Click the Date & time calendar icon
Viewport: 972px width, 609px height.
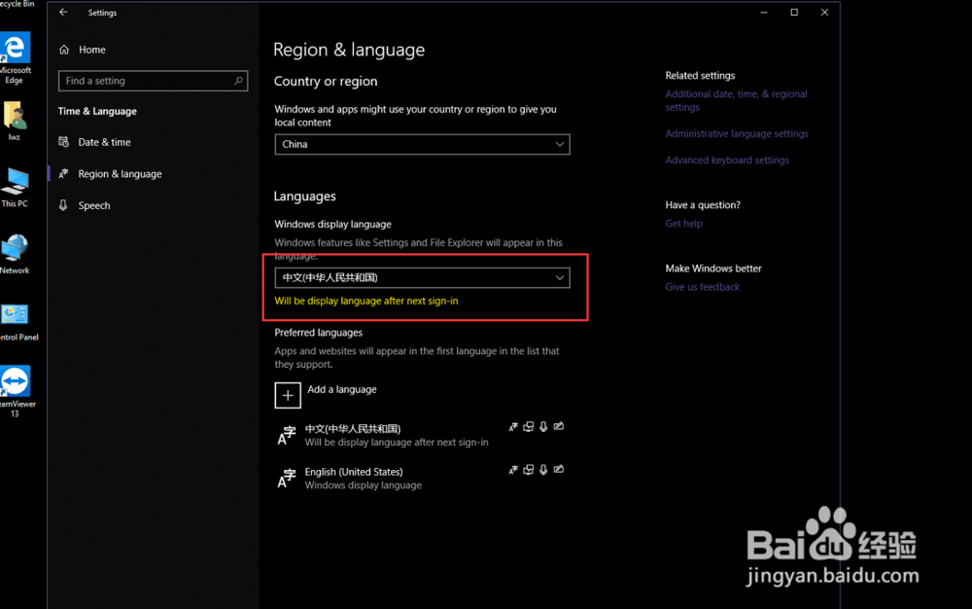pyautogui.click(x=63, y=142)
